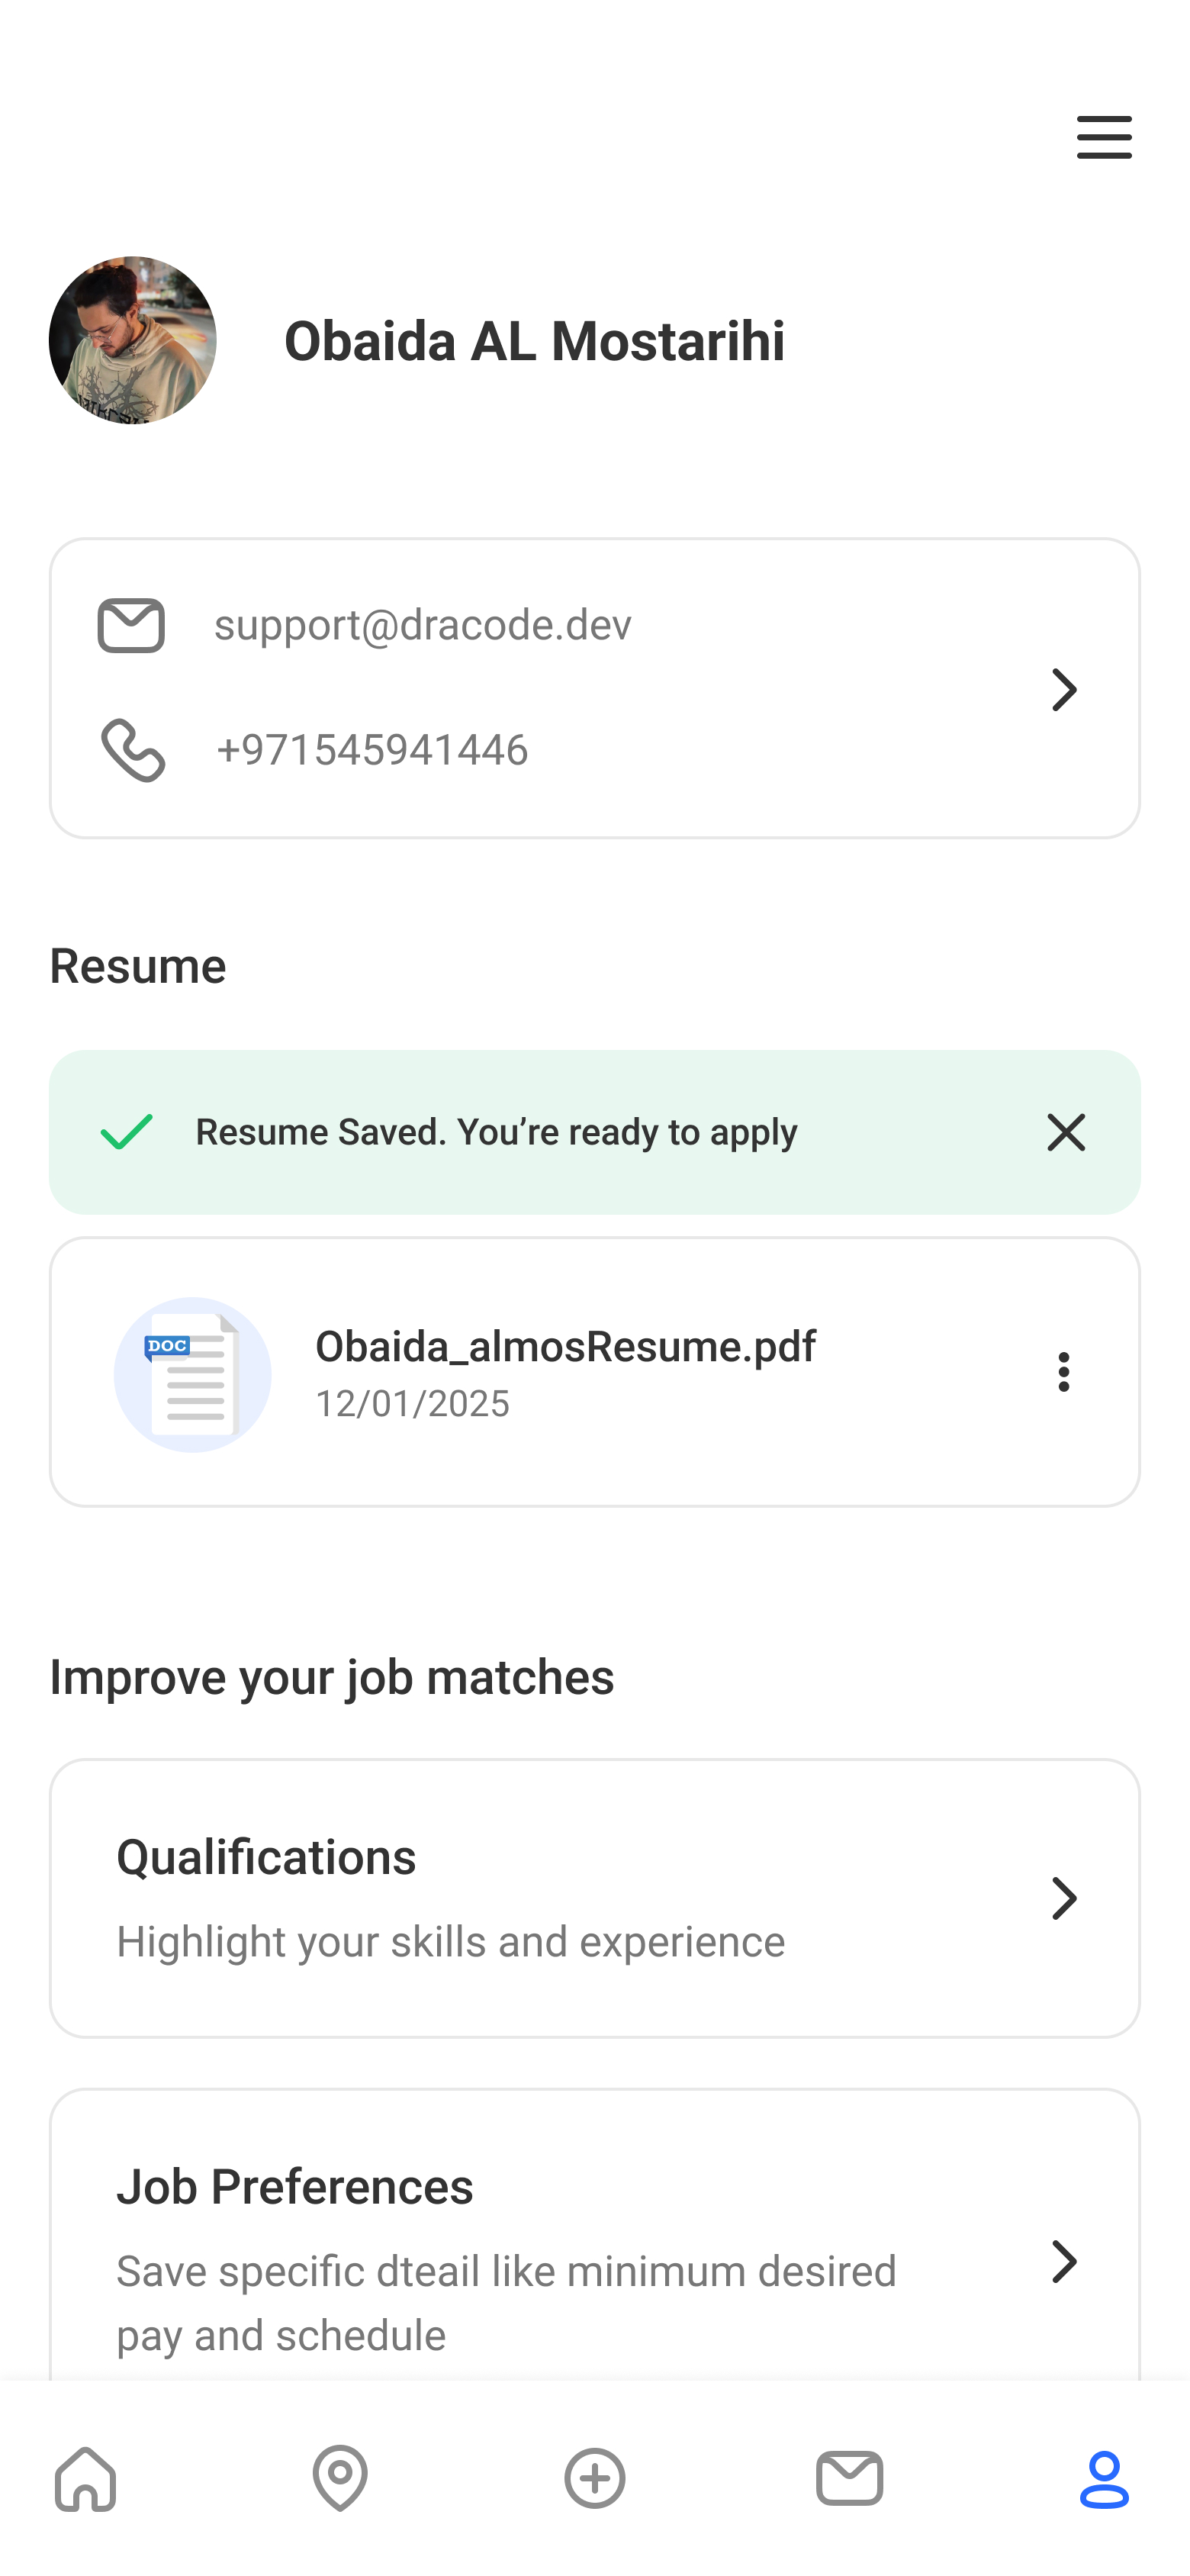Open the messages envelope tab

point(849,2479)
